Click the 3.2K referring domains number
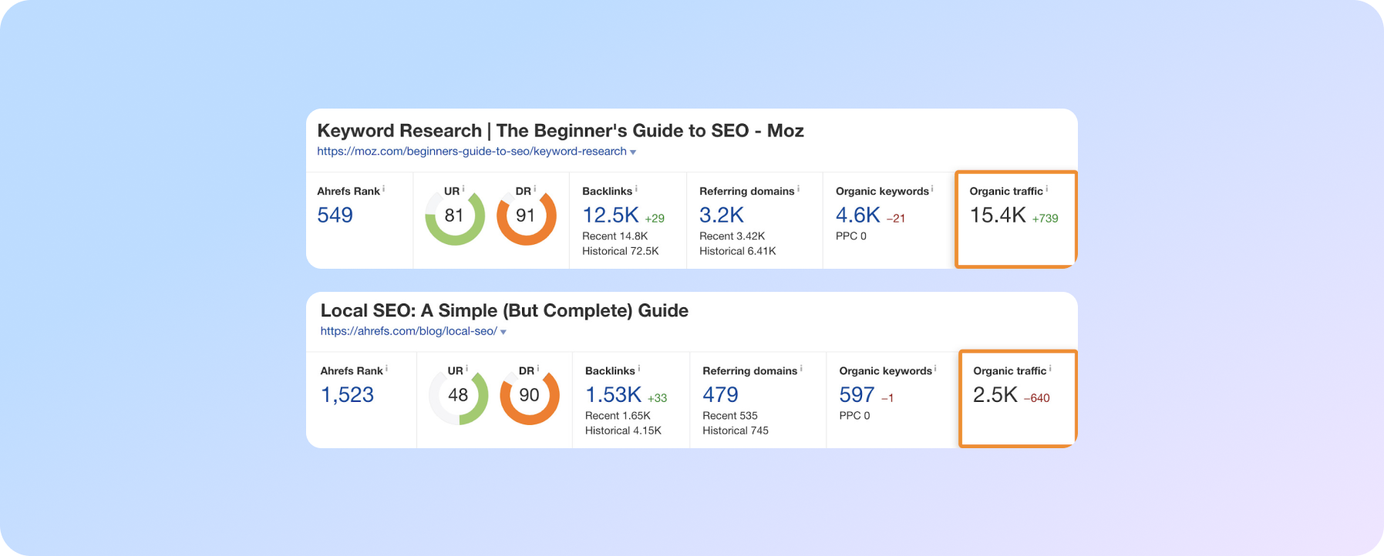Image resolution: width=1384 pixels, height=556 pixels. [721, 215]
